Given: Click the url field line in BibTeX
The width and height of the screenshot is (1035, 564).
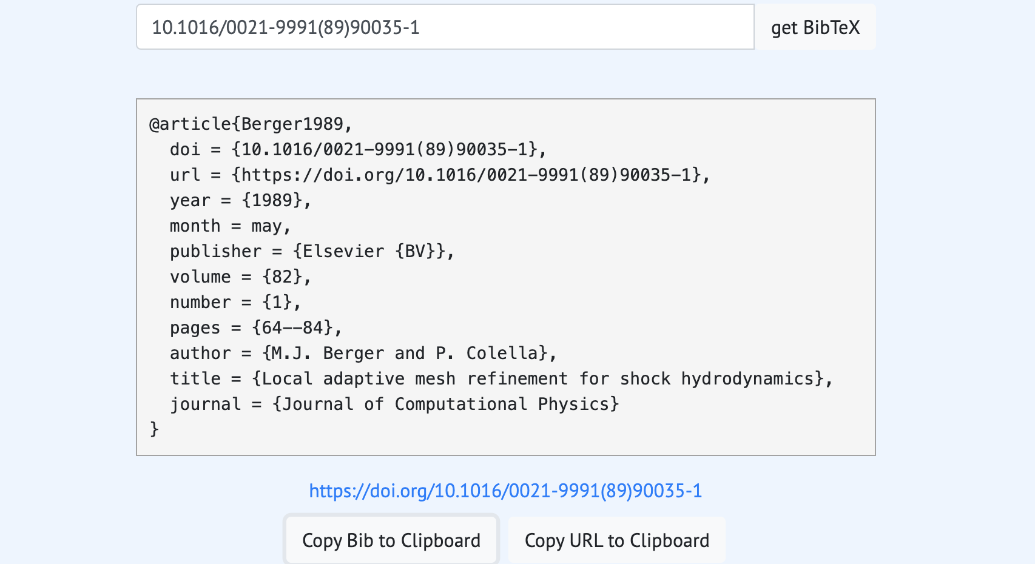Looking at the screenshot, I should tap(439, 175).
